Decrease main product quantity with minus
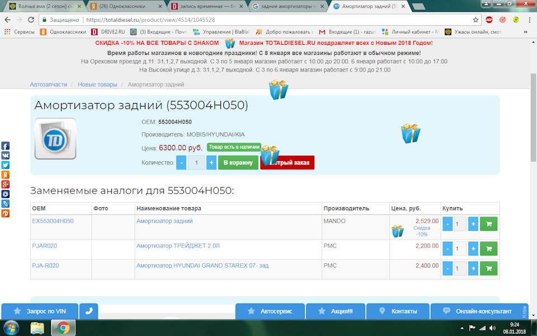Image resolution: width=537 pixels, height=336 pixels. tap(181, 162)
